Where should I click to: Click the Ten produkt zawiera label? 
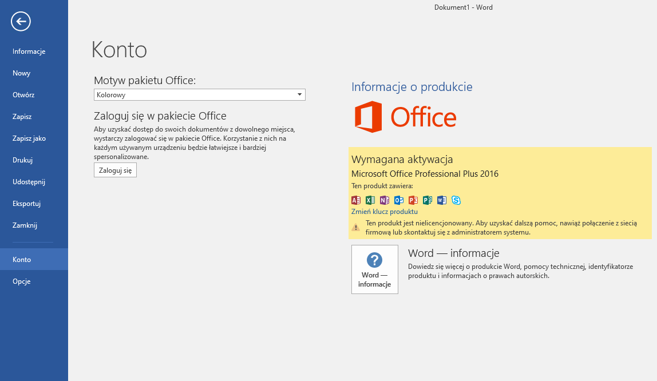coord(382,186)
